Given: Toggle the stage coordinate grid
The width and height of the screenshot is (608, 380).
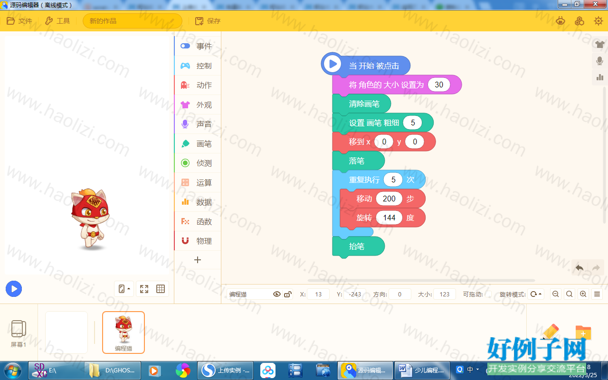Looking at the screenshot, I should pyautogui.click(x=161, y=289).
